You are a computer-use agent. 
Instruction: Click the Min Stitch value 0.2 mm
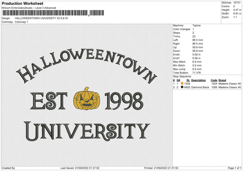(x=197, y=65)
